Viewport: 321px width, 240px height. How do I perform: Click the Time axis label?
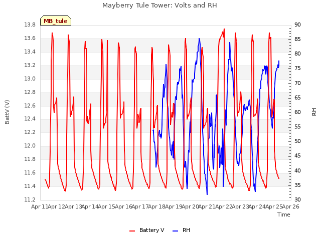coord(284,214)
